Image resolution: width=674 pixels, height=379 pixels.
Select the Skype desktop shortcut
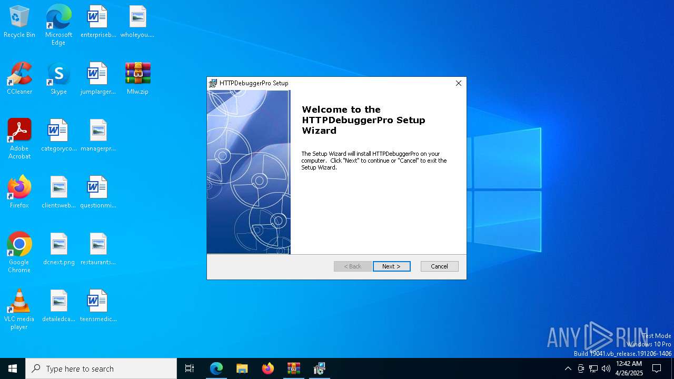coord(58,79)
